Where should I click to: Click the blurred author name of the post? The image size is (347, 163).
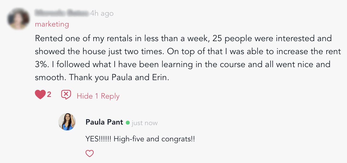[62, 13]
